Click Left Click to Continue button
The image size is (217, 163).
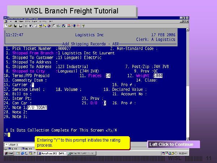pos(174,144)
